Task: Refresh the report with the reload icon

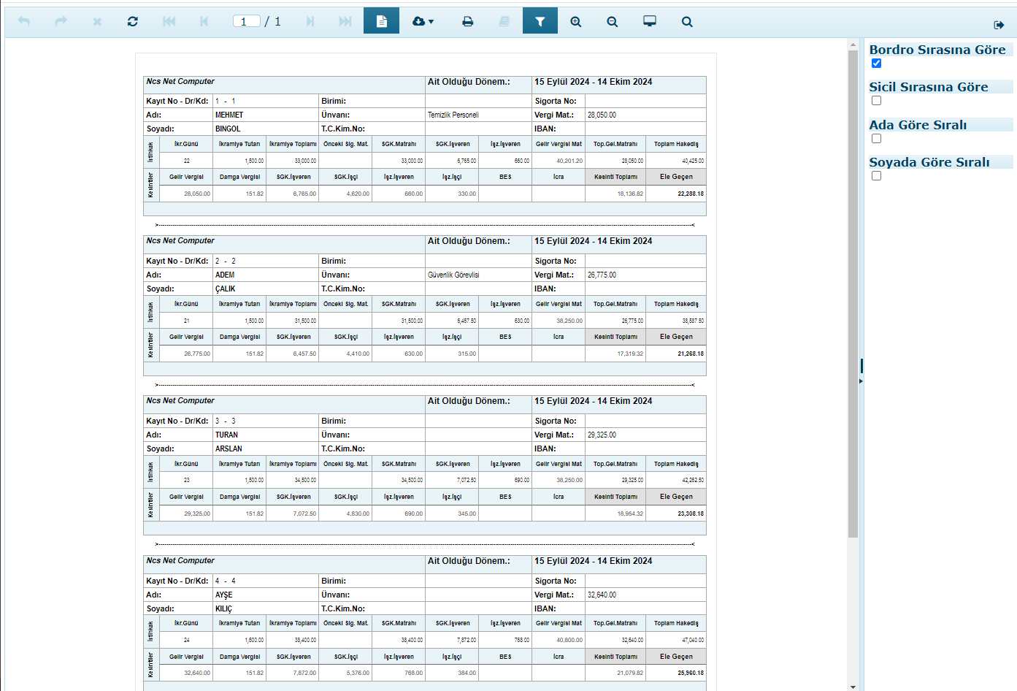Action: click(132, 21)
